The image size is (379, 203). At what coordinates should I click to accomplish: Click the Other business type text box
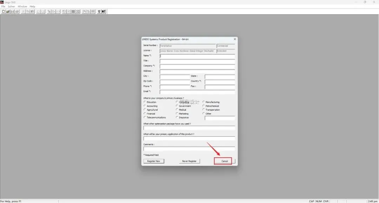220,118
